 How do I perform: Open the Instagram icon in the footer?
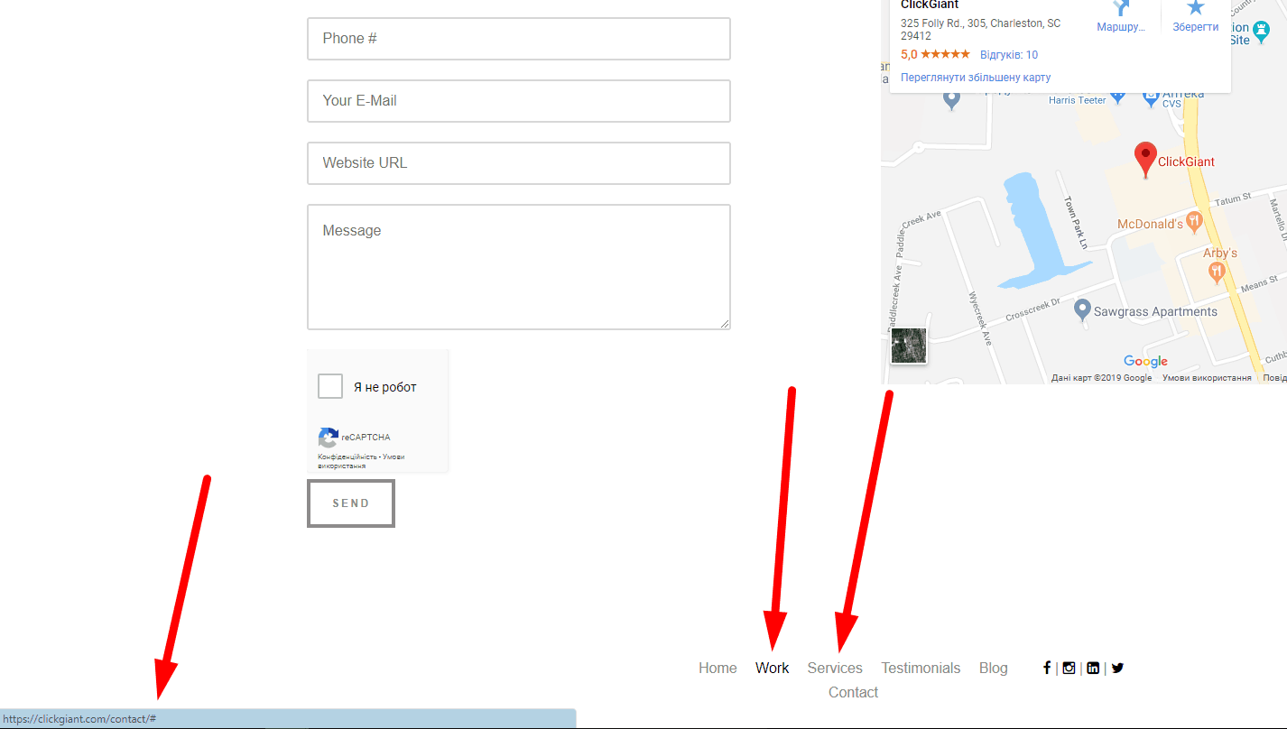point(1069,668)
